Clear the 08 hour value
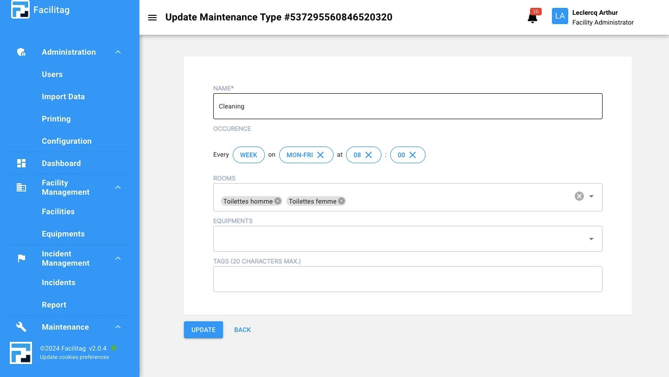The height and width of the screenshot is (377, 669). pyautogui.click(x=368, y=155)
